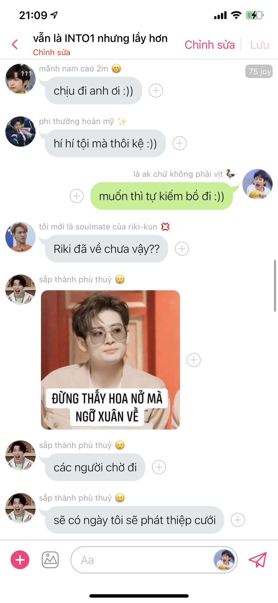The height and width of the screenshot is (603, 278).
Task: Tap plus beside "sẽ có ngày tôi sẽ phát thiệp cưới"
Action: (x=238, y=520)
